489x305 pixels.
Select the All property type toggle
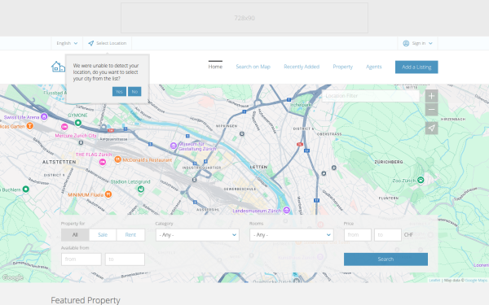[75, 235]
